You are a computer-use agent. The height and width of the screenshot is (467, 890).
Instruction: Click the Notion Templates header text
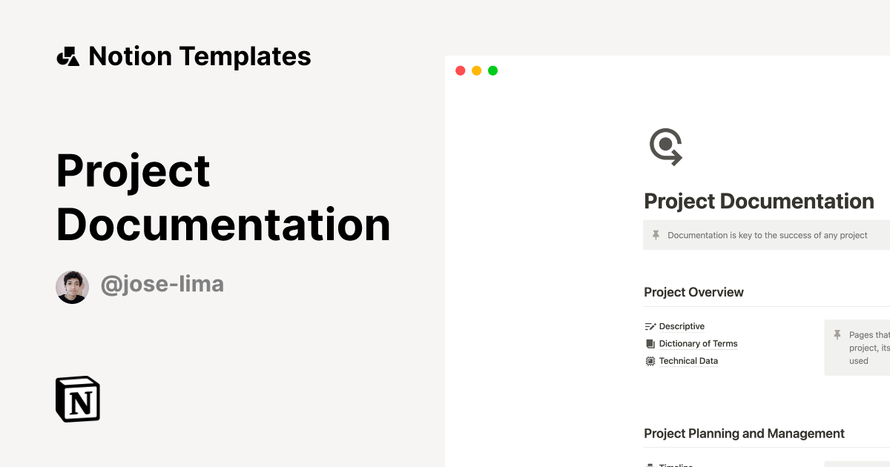[200, 56]
